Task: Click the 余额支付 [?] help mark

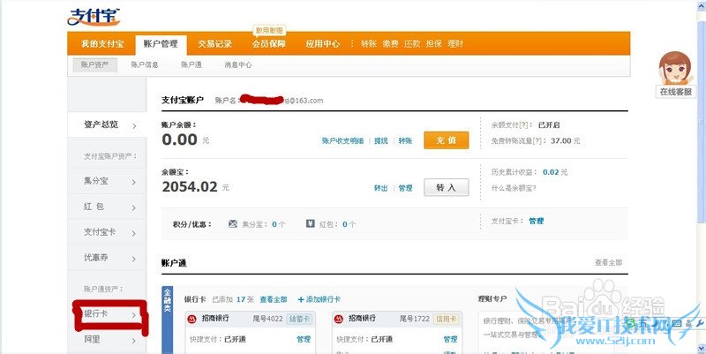Action: click(523, 124)
